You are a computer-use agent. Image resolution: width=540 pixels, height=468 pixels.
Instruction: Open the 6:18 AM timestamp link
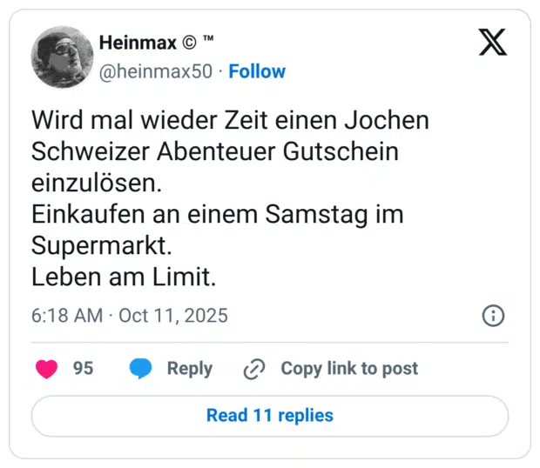(x=66, y=315)
